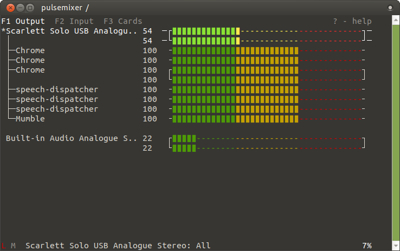Select the Scarlett Solo USB Analogue output device

click(x=70, y=31)
